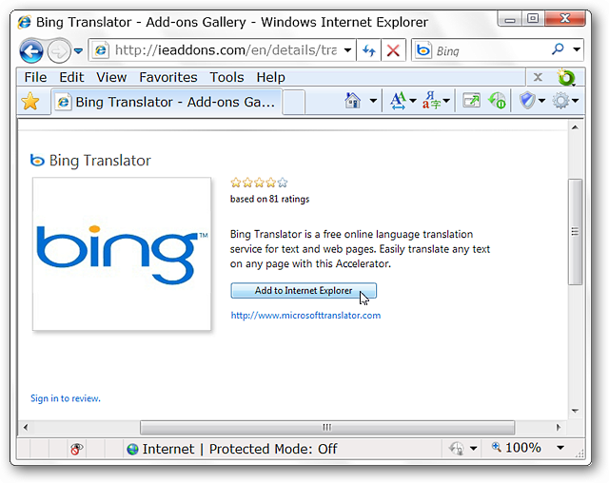Image resolution: width=609 pixels, height=483 pixels.
Task: Click the Internet zone globe icon
Action: tap(132, 450)
